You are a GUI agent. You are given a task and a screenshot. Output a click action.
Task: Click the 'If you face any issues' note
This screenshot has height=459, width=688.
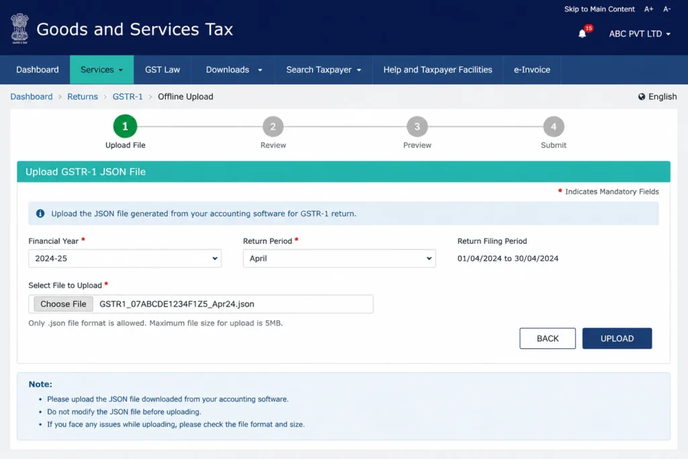click(x=176, y=424)
